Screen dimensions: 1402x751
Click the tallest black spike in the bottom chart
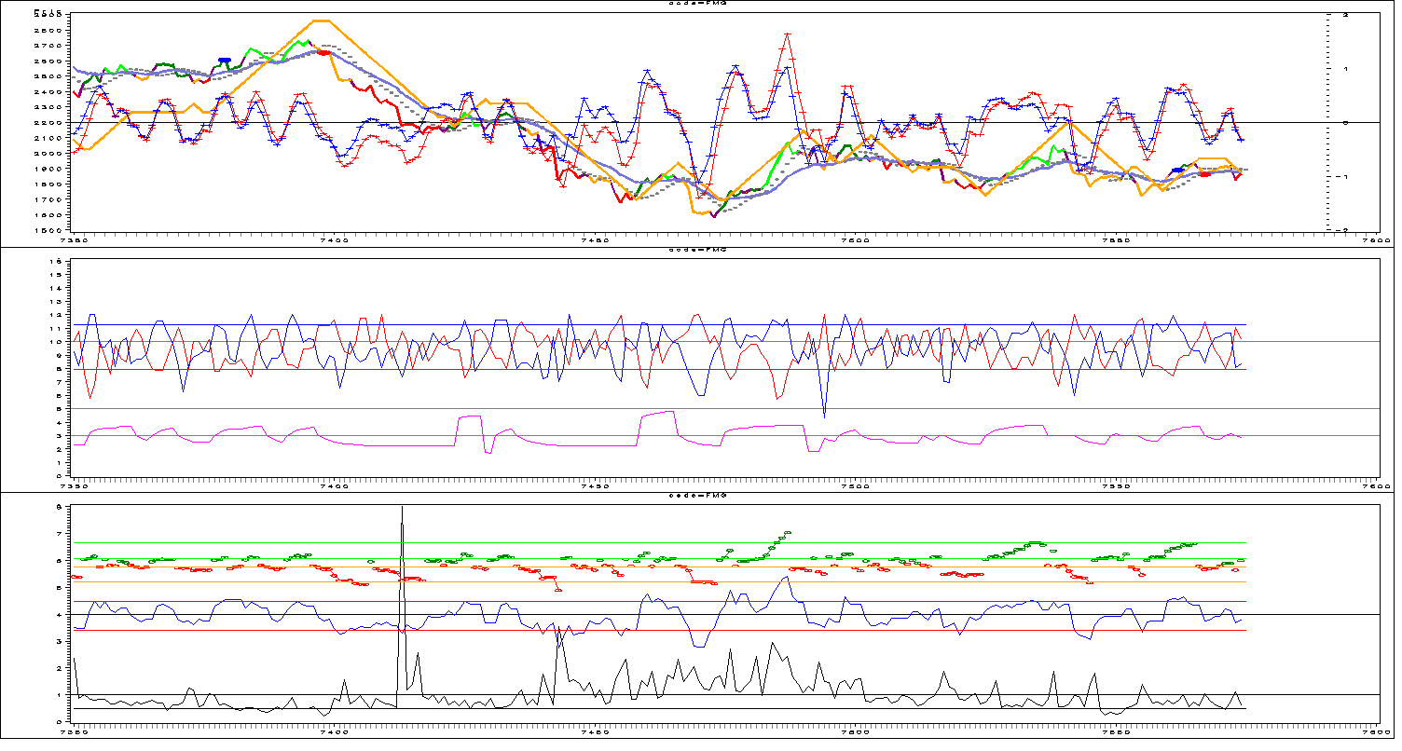click(x=402, y=509)
